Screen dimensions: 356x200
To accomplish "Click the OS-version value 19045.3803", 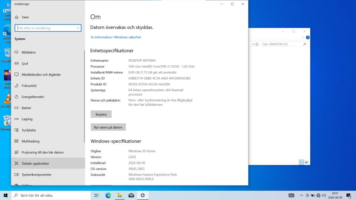I will click(x=136, y=169).
